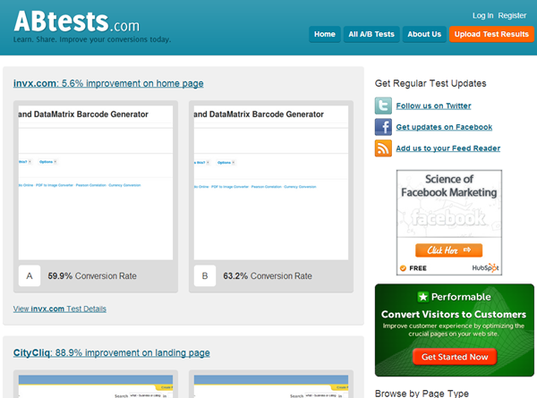Click the variant A badge for invx.com

pyautogui.click(x=30, y=275)
